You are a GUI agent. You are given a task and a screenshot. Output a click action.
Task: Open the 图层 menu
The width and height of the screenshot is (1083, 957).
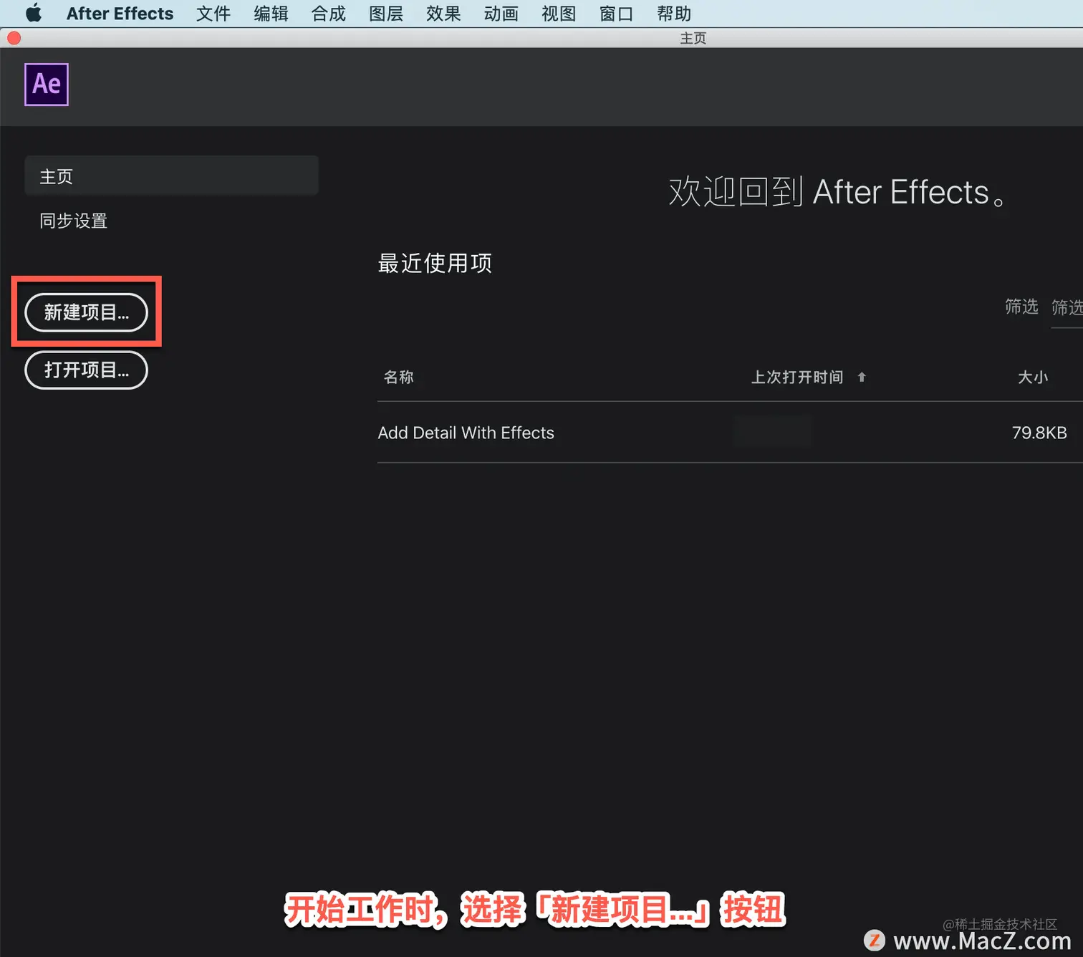385,13
